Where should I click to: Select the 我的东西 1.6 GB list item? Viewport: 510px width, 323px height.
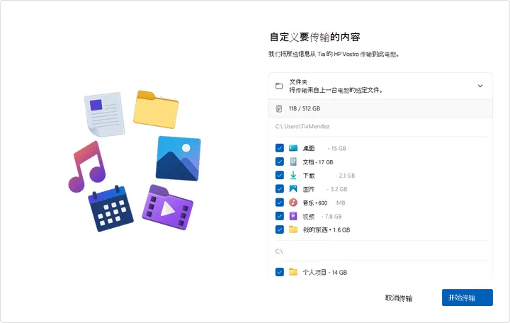[x=380, y=229]
